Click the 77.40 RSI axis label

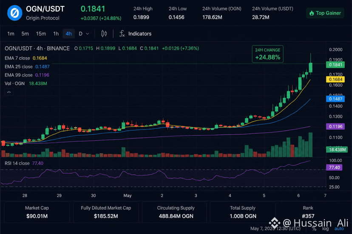pyautogui.click(x=334, y=167)
